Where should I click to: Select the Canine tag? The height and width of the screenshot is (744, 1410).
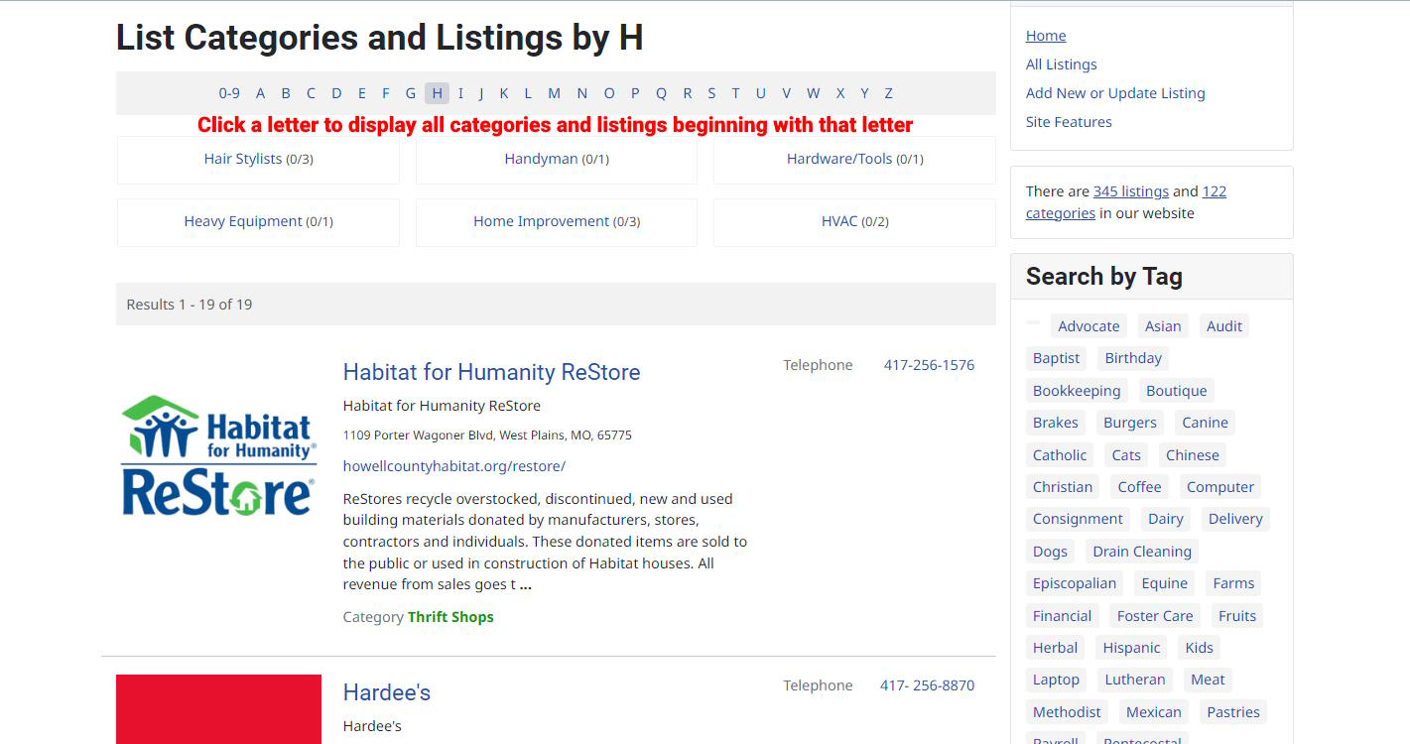[x=1205, y=423]
